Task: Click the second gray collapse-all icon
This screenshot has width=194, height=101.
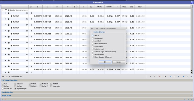Action: coord(154,76)
